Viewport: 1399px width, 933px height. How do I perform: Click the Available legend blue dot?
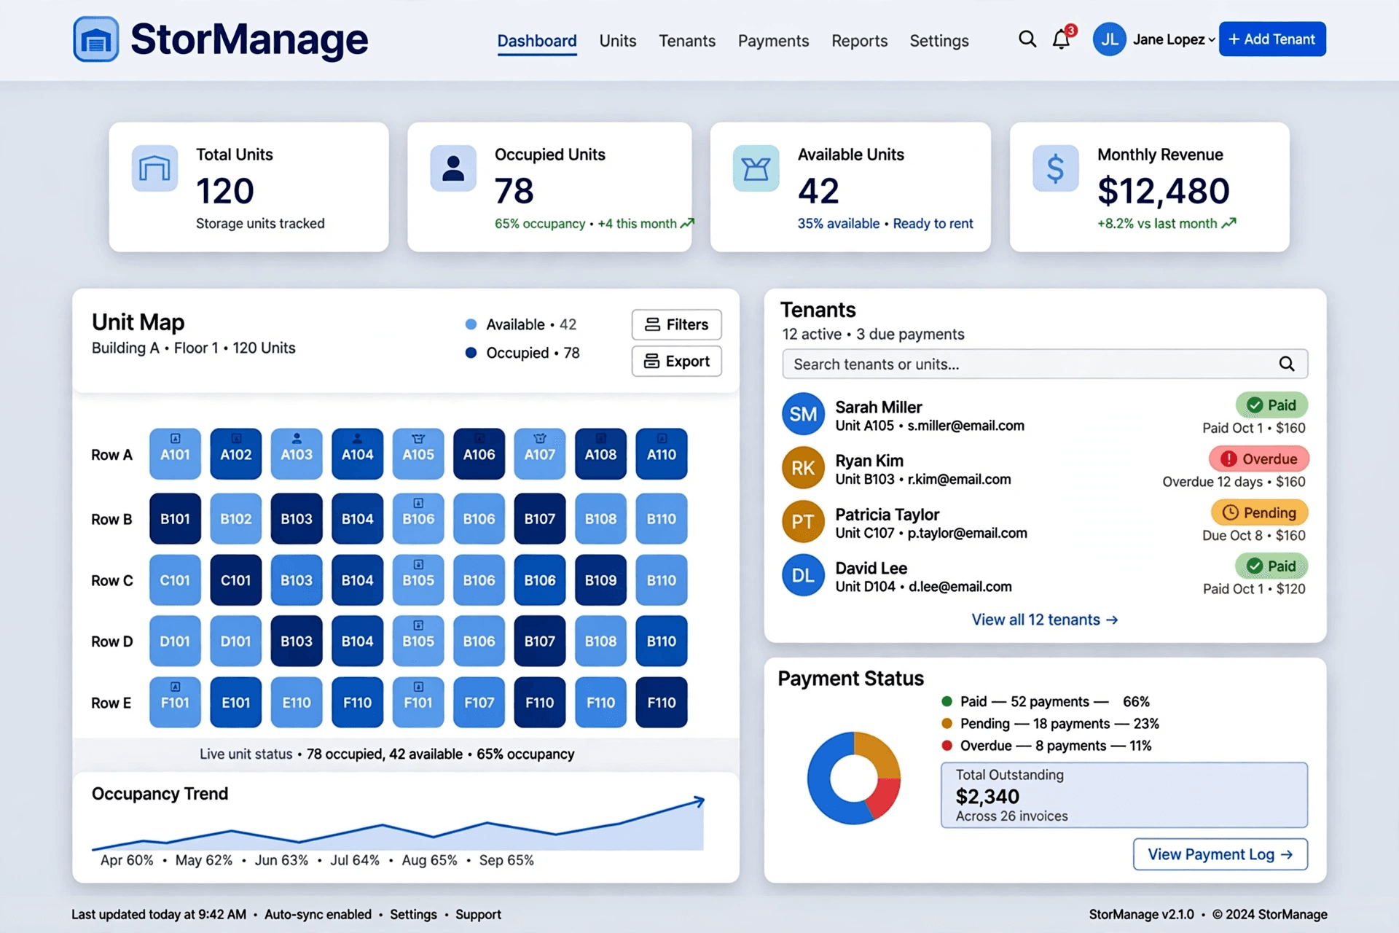(x=471, y=324)
